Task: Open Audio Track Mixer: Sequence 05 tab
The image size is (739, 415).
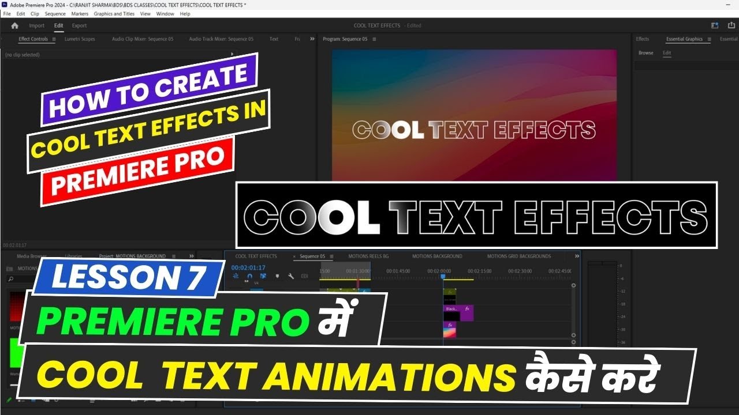Action: tap(221, 39)
